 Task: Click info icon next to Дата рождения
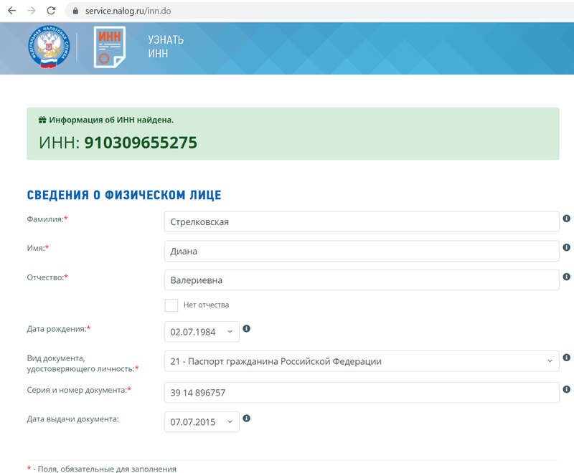pyautogui.click(x=247, y=328)
